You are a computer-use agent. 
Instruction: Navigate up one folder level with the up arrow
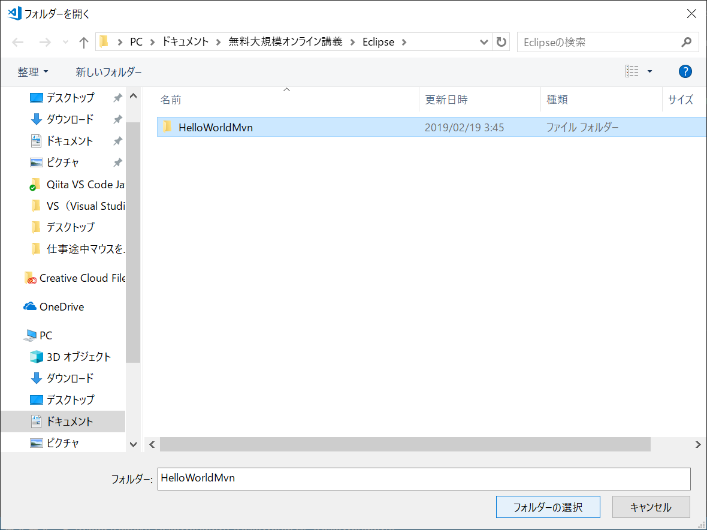coord(83,42)
